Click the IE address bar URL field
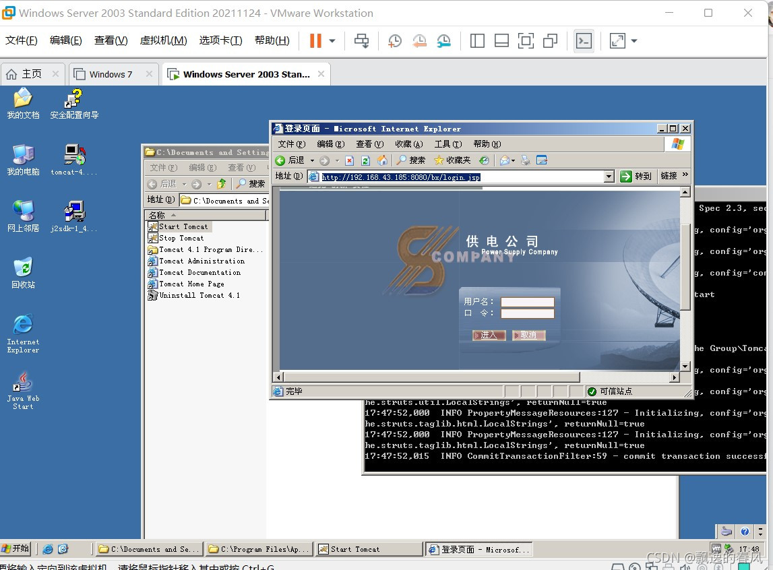This screenshot has height=570, width=773. point(456,177)
